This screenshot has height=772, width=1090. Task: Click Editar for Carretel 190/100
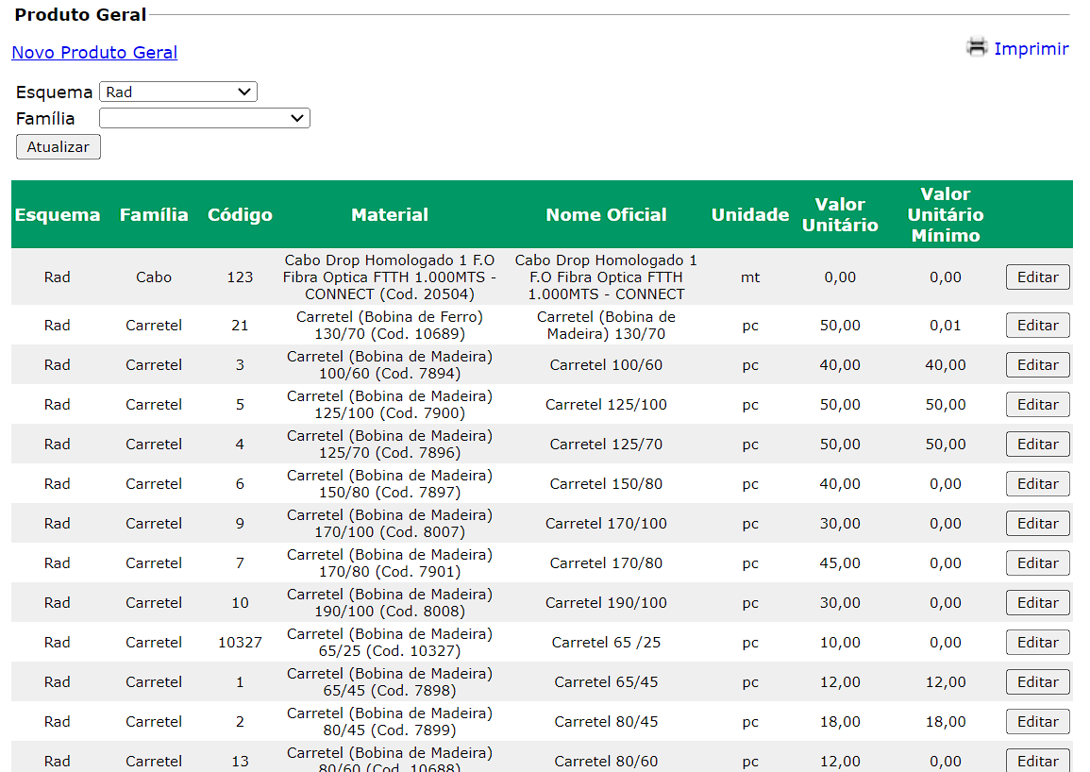click(x=1037, y=603)
